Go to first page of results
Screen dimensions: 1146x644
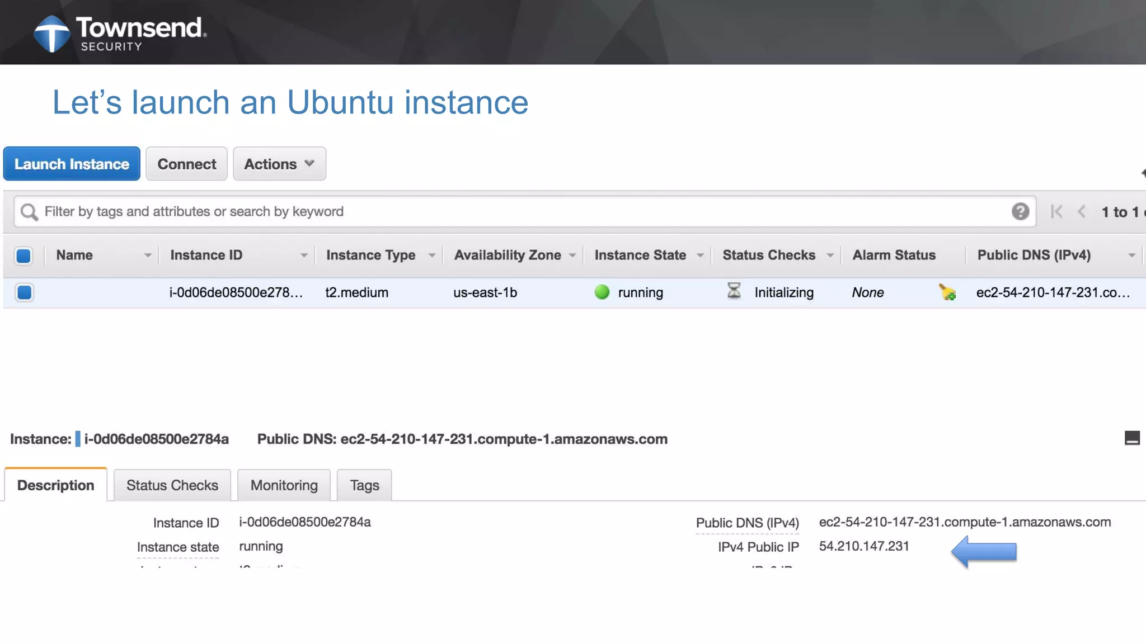(x=1056, y=212)
